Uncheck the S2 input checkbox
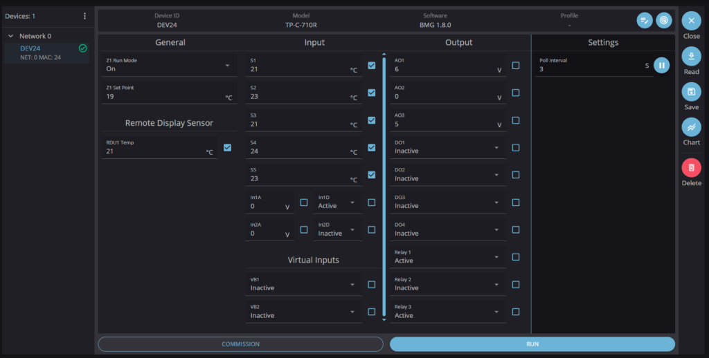Image resolution: width=709 pixels, height=358 pixels. tap(371, 93)
